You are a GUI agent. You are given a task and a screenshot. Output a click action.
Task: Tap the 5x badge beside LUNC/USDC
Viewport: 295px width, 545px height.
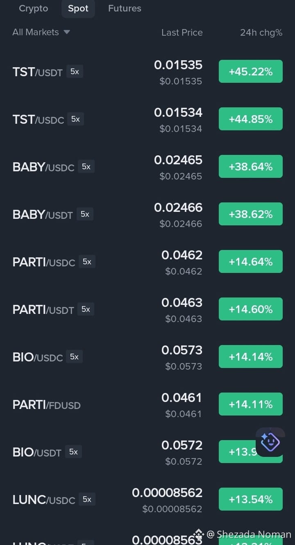[x=87, y=499]
